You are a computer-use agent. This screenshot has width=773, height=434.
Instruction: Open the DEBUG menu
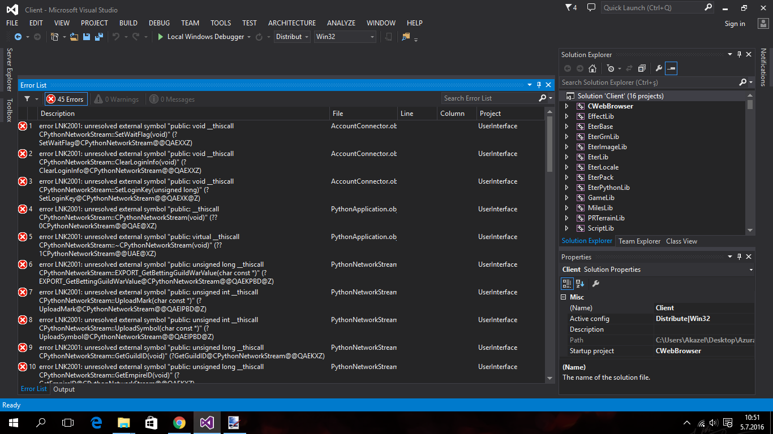pyautogui.click(x=159, y=23)
